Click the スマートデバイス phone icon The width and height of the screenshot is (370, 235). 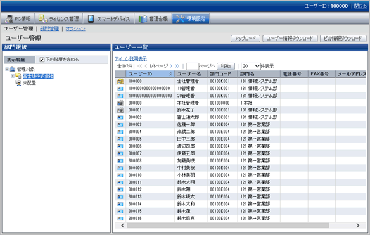(91, 18)
